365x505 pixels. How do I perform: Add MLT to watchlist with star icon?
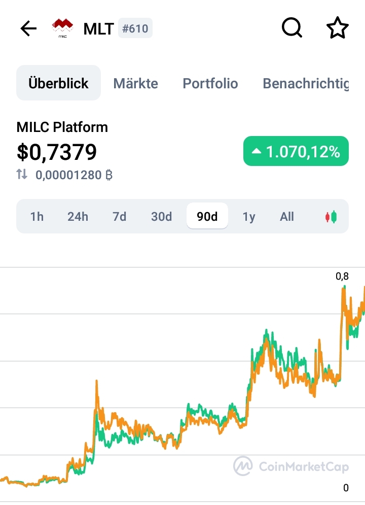(337, 28)
